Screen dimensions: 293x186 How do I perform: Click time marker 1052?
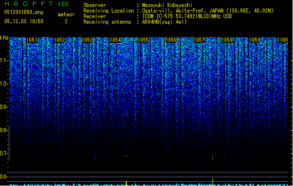coord(60,40)
